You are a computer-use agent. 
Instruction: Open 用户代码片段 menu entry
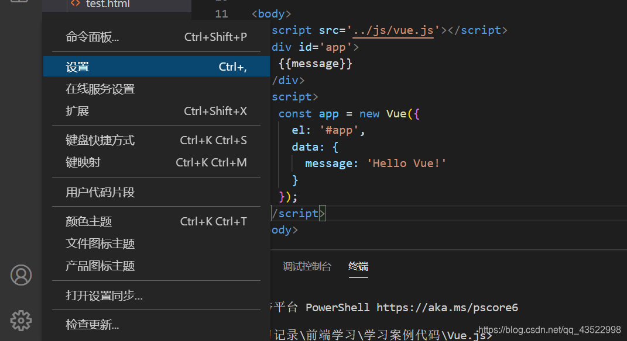156,192
